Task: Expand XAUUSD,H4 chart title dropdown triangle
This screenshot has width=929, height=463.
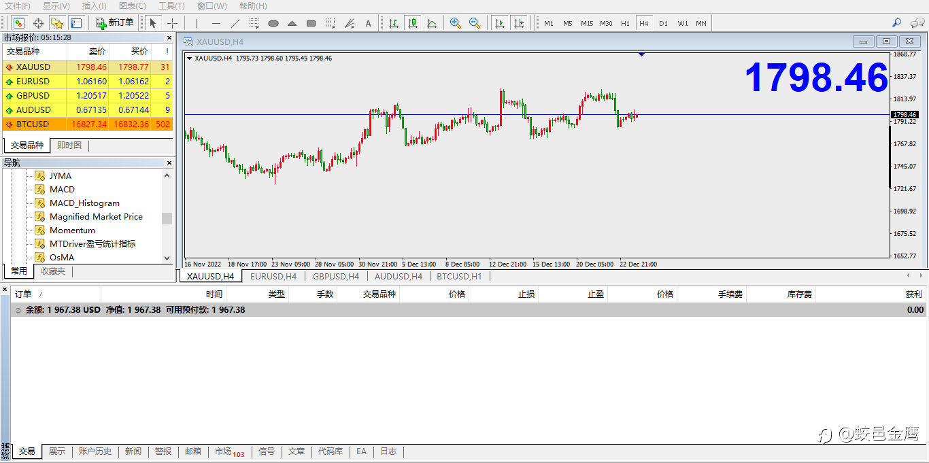Action: 189,58
